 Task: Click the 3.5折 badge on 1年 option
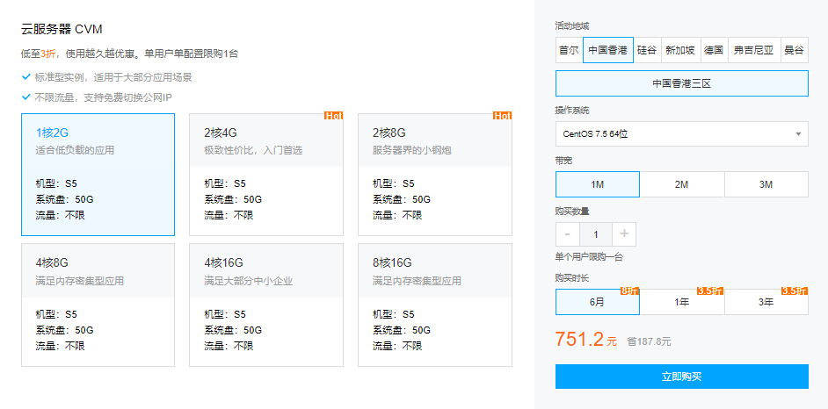pos(710,291)
